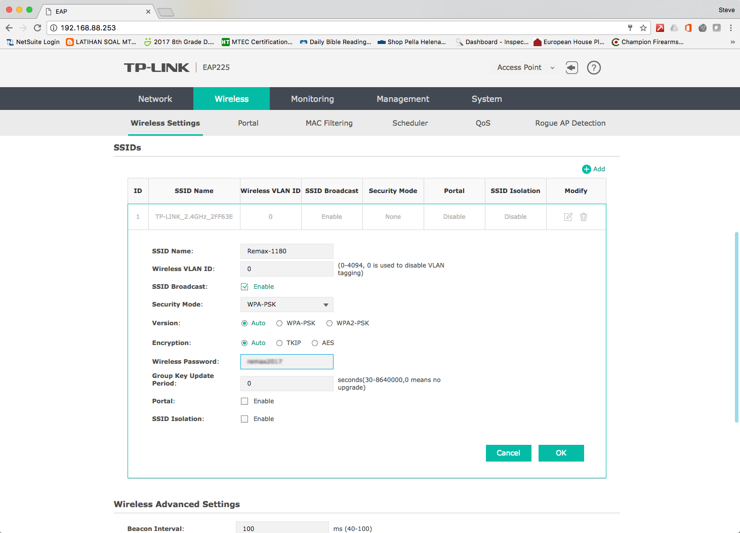Open the Network main tab
740x533 pixels.
click(155, 99)
